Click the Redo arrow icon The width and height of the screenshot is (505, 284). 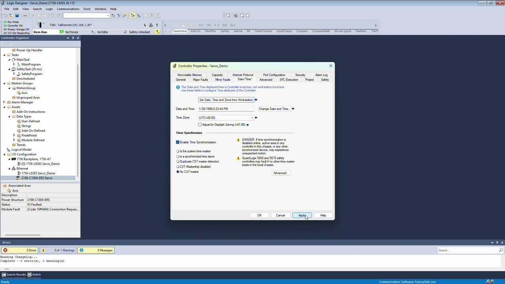(x=58, y=15)
